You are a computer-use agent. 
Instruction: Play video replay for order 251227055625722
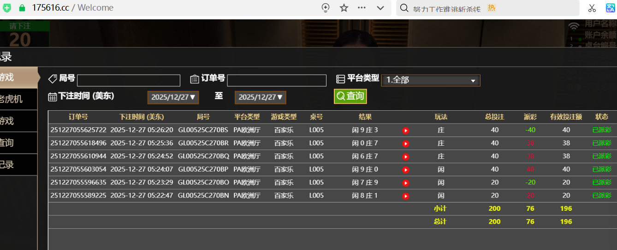click(x=406, y=131)
